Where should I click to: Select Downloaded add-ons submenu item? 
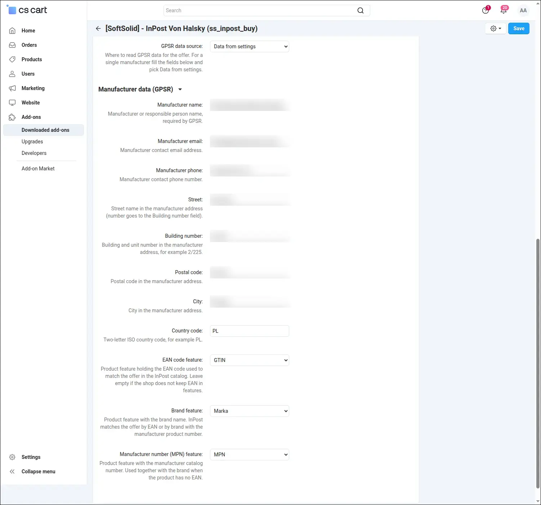click(44, 130)
